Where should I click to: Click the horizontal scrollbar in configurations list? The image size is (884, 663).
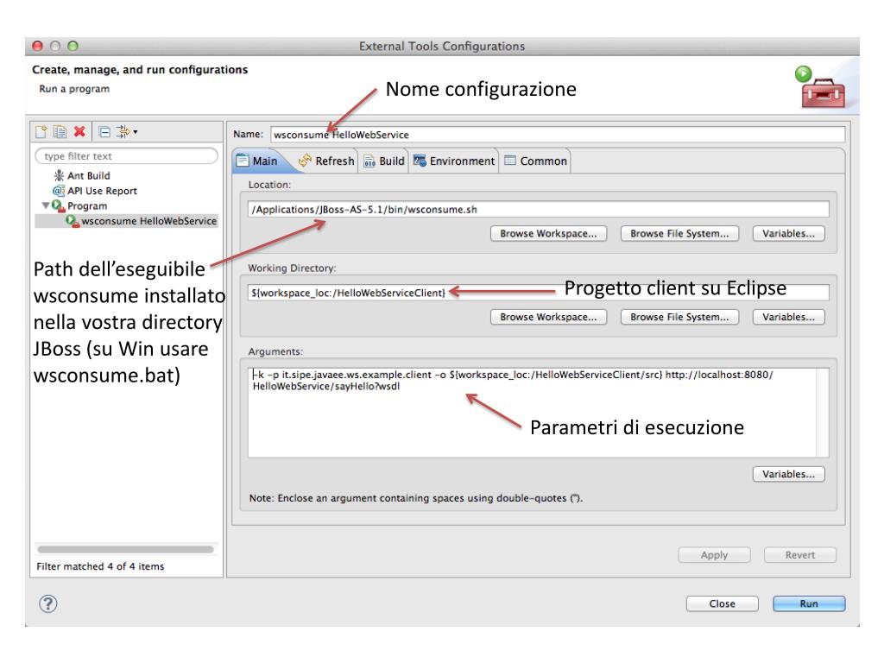pyautogui.click(x=125, y=549)
